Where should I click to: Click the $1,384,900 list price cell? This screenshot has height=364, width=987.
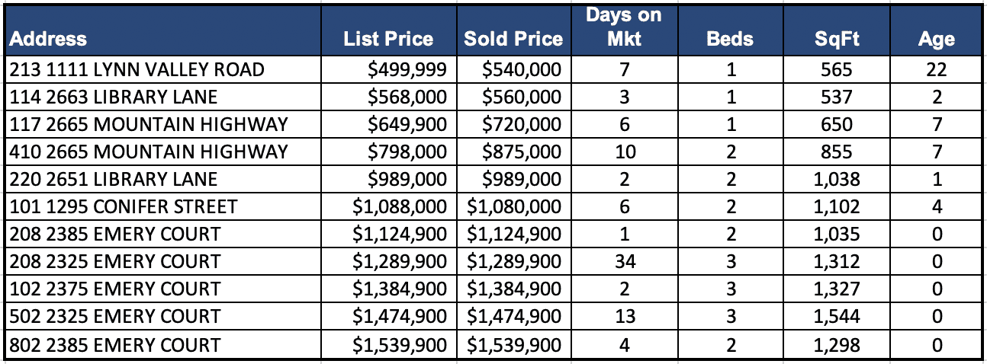[x=399, y=289]
